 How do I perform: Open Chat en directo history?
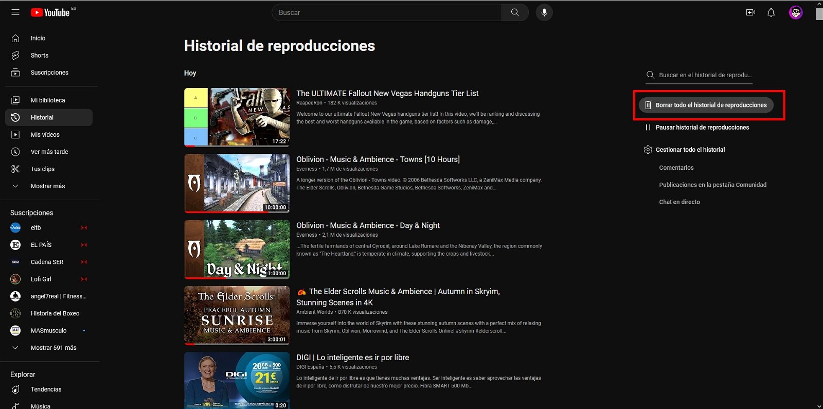679,202
